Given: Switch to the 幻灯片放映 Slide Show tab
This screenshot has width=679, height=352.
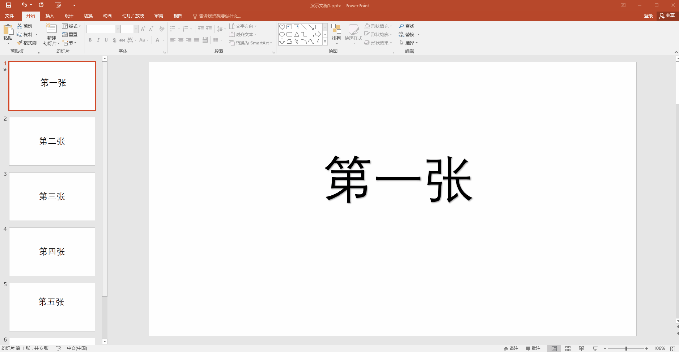Looking at the screenshot, I should click(133, 16).
